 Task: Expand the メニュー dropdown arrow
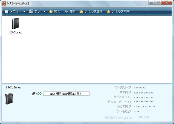pyautogui.click(x=24, y=12)
